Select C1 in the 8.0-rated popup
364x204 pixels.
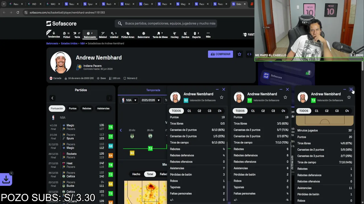tap(189, 111)
